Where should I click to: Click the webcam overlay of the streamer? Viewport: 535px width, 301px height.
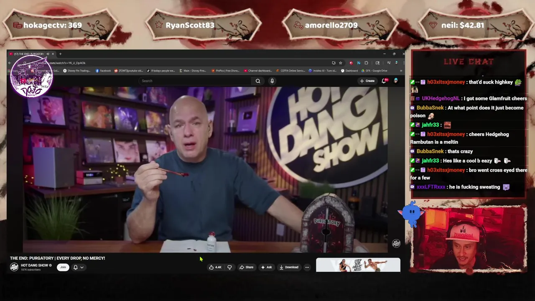click(468, 240)
